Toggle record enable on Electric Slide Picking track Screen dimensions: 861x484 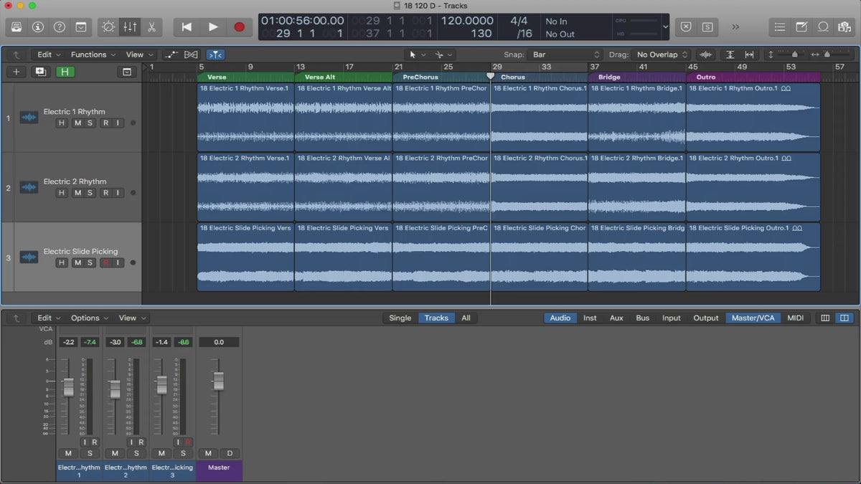tap(105, 263)
